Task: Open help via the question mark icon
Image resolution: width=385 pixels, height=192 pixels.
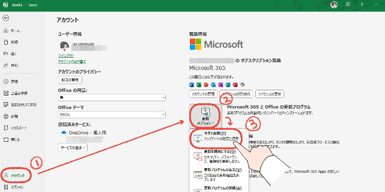Action: [x=362, y=5]
